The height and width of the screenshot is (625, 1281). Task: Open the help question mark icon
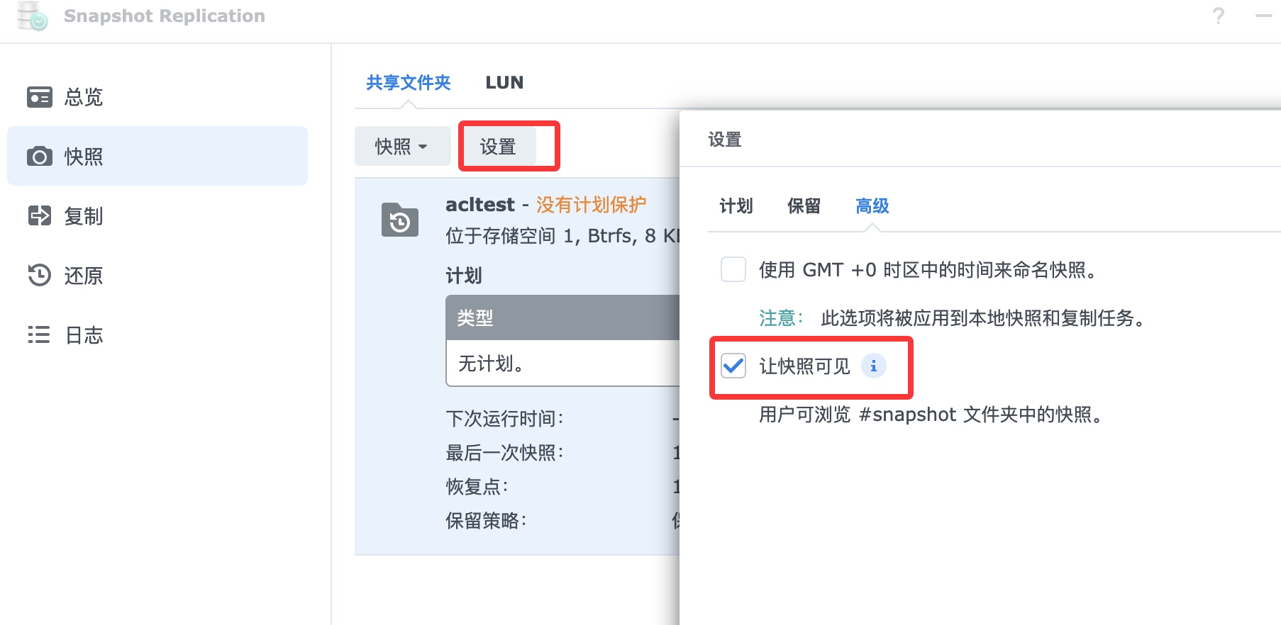tap(1218, 16)
